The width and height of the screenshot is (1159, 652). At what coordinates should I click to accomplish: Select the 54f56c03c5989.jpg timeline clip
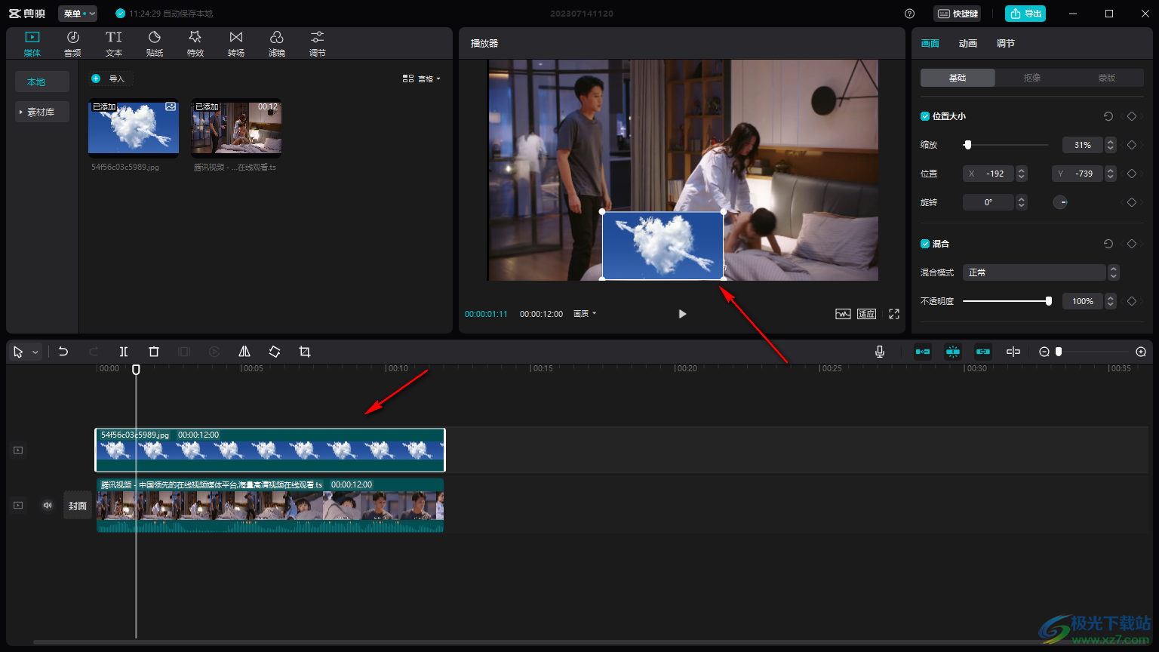click(270, 450)
